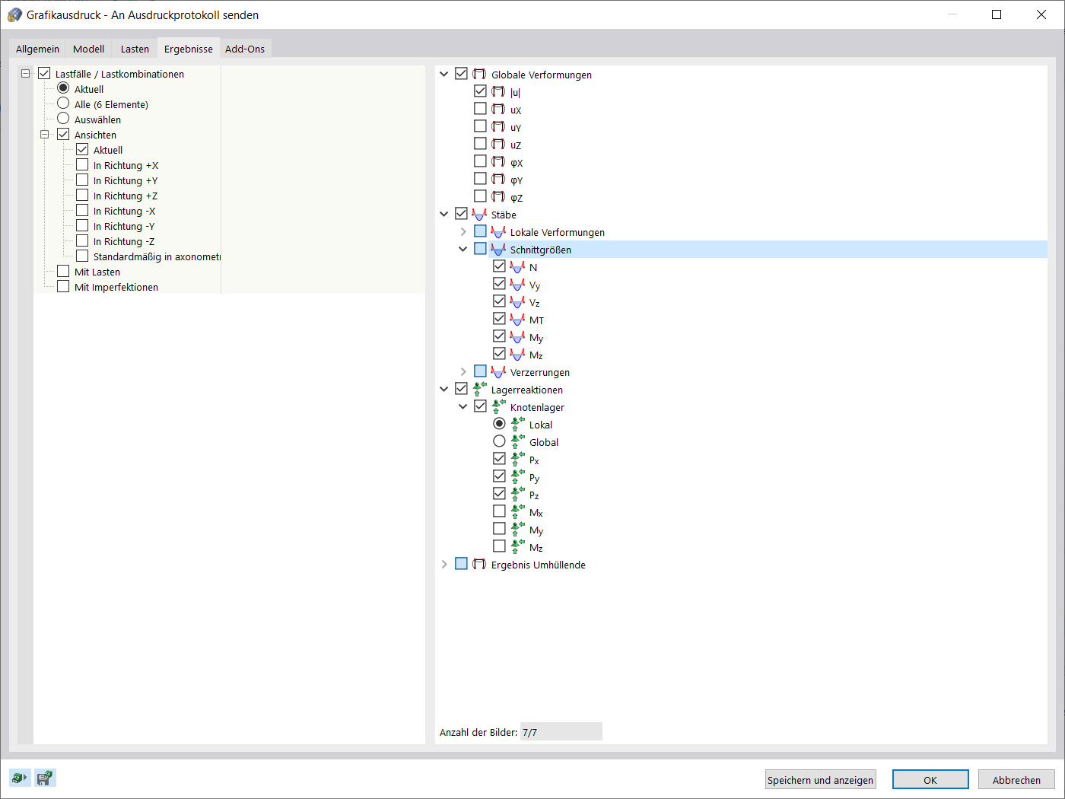The height and width of the screenshot is (799, 1065).
Task: Click the Global support reaction icon
Action: (x=517, y=441)
